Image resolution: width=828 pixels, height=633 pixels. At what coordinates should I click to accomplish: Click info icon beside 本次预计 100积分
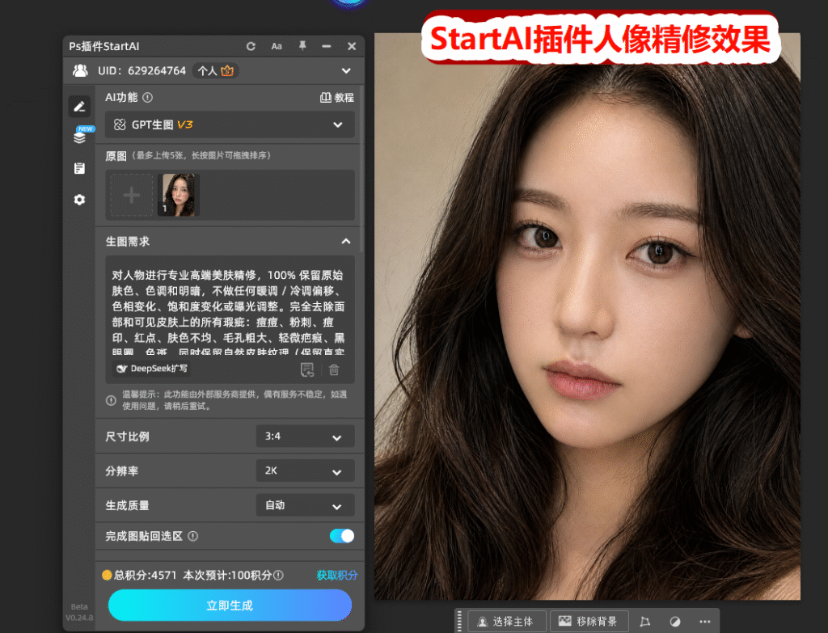279,576
